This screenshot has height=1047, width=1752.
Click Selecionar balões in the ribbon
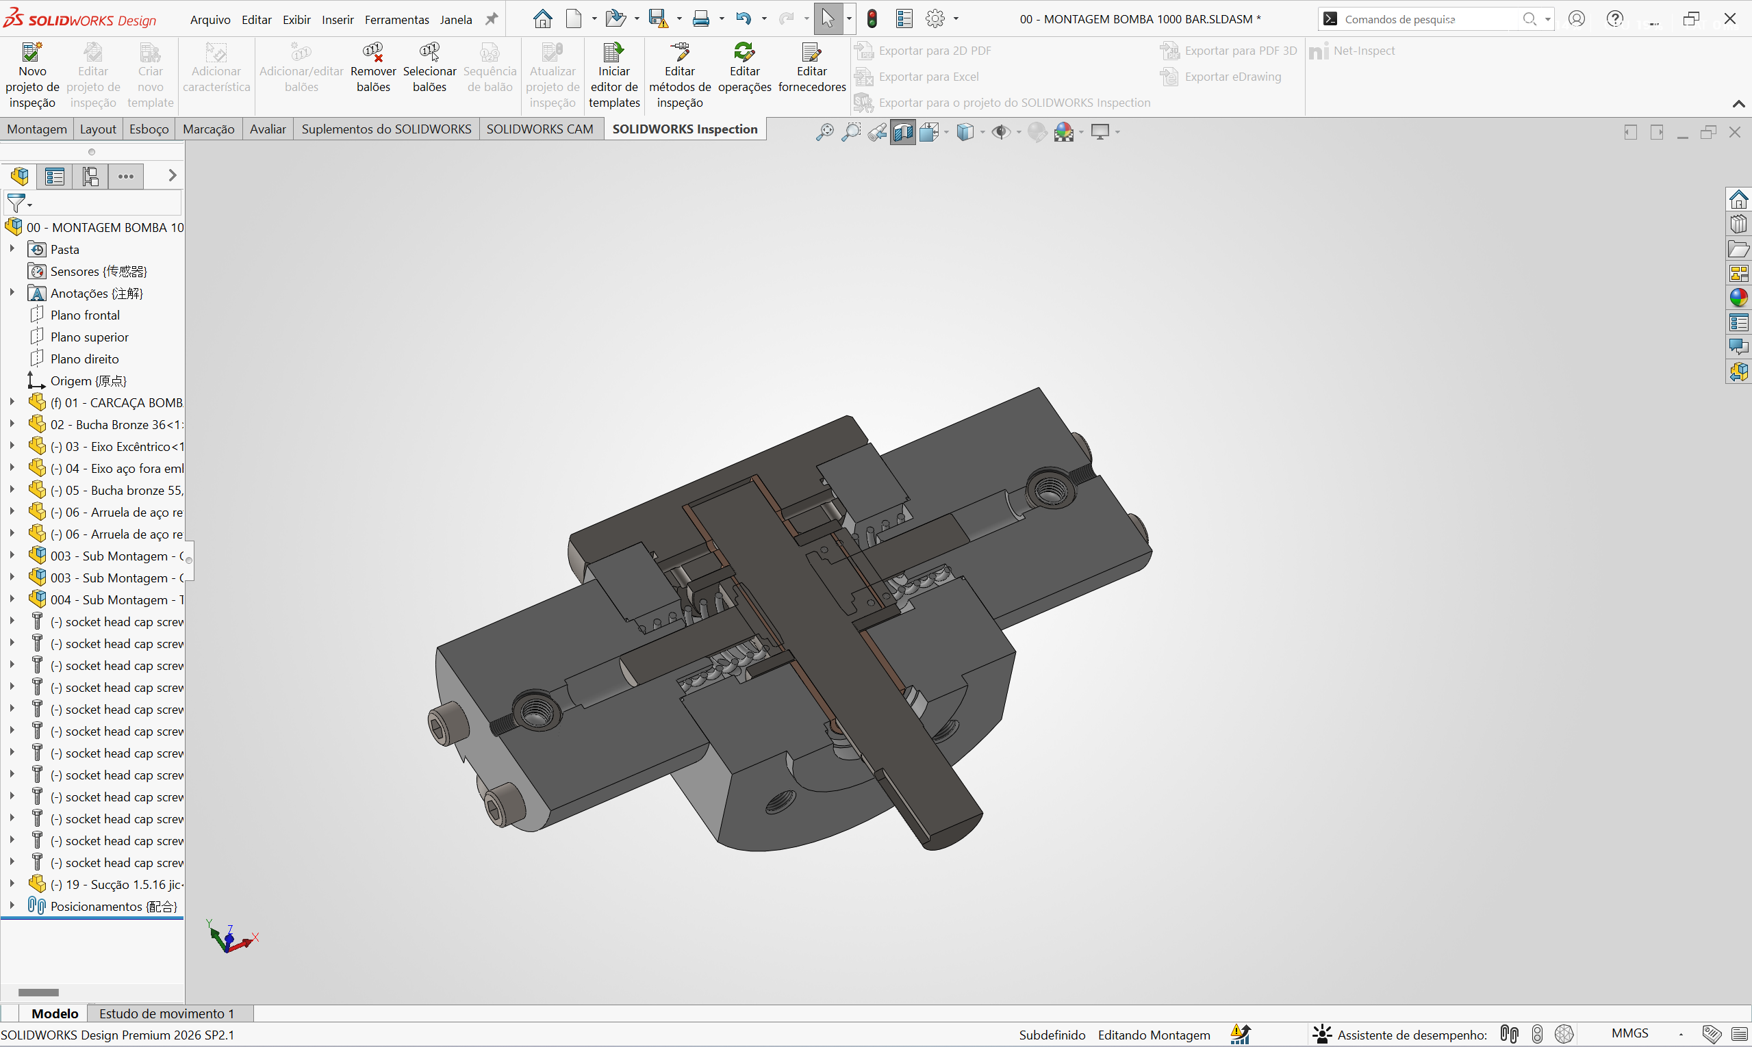(430, 68)
